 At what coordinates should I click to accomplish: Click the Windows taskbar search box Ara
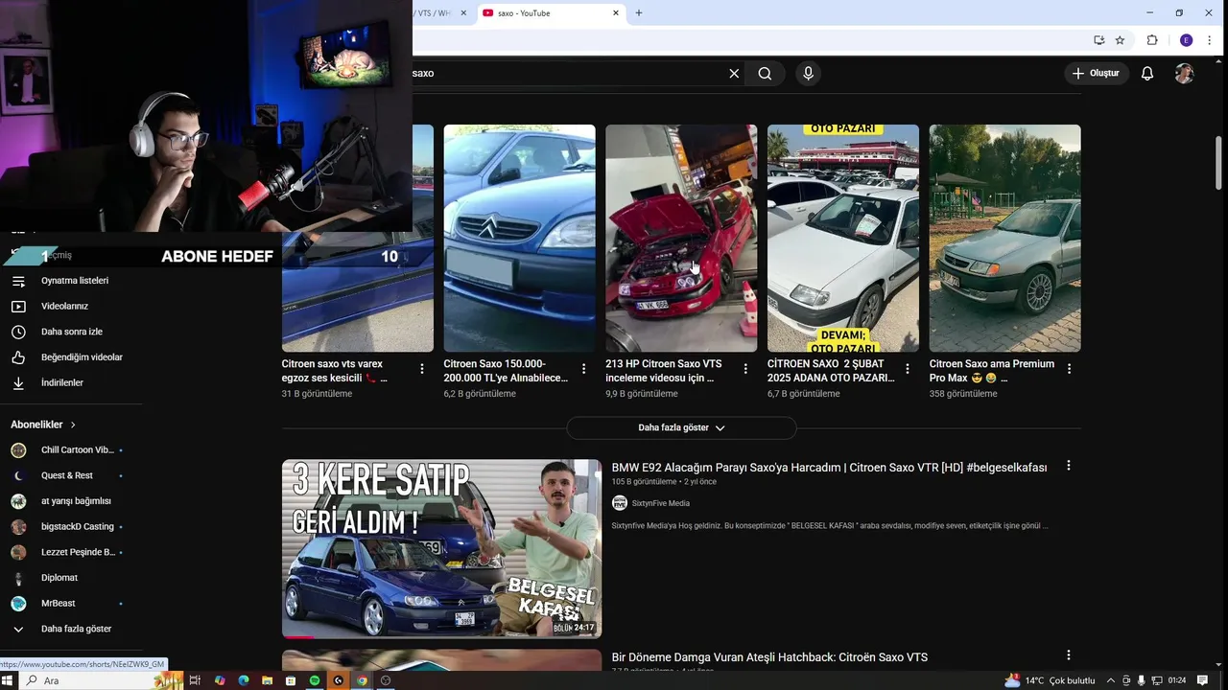[x=101, y=680]
